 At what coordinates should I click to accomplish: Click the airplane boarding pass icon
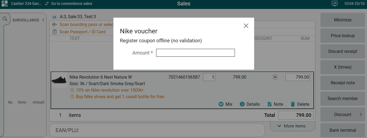54,25
